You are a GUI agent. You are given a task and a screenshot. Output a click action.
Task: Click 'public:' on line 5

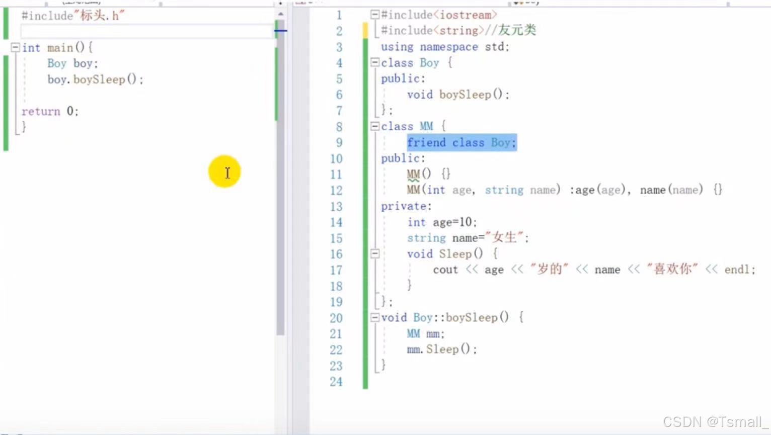tap(403, 78)
